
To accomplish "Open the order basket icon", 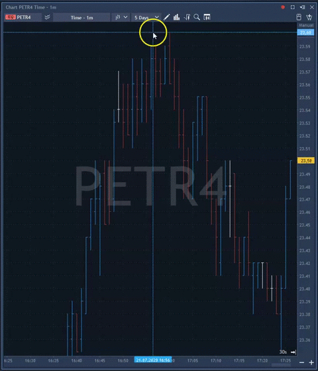I will click(x=309, y=17).
